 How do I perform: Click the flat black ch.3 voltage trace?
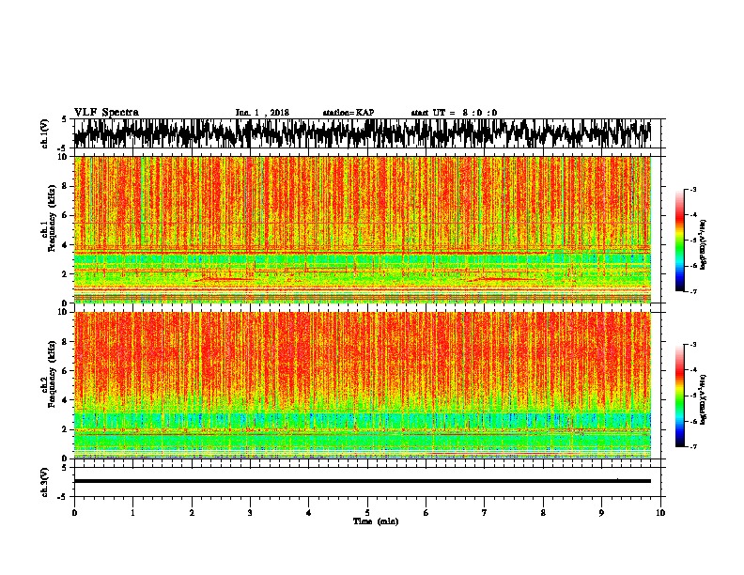[362, 481]
